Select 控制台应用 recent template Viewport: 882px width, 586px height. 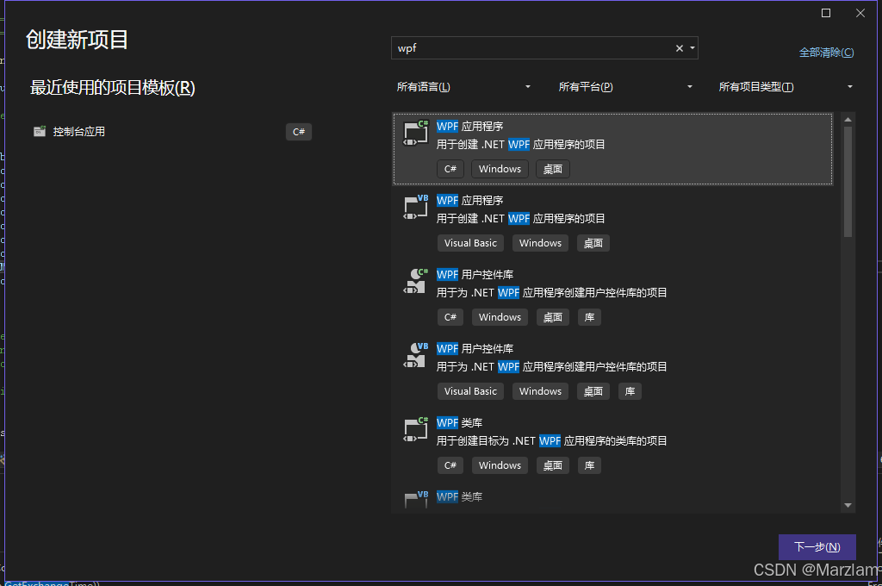click(171, 132)
